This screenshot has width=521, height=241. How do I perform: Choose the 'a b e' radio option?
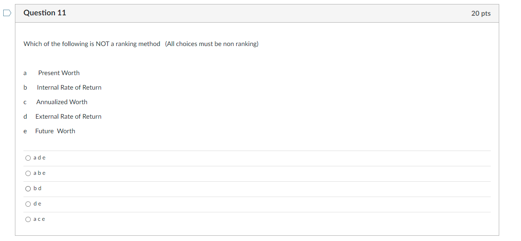pos(28,173)
